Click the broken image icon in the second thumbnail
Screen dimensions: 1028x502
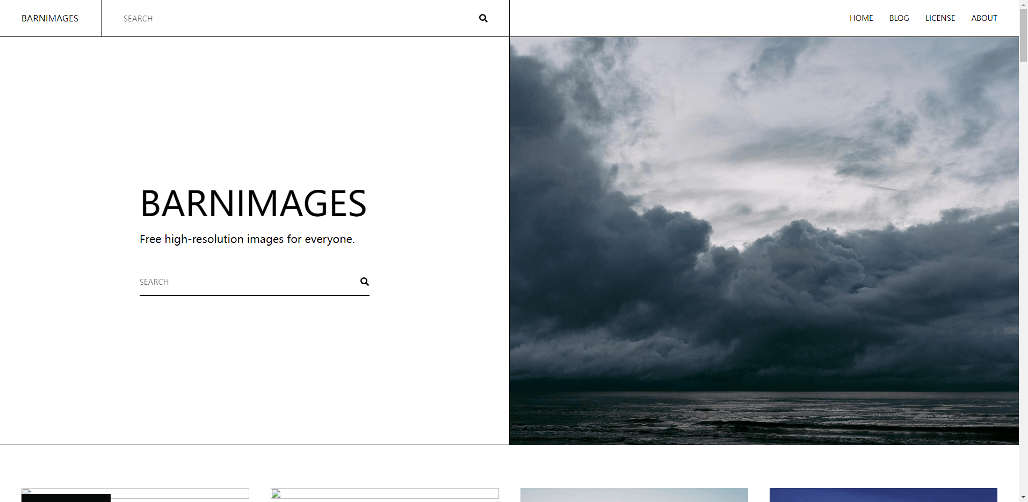tap(276, 493)
